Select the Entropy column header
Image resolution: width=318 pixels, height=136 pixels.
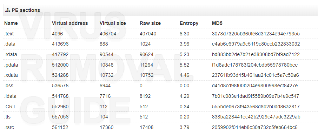coord(189,23)
